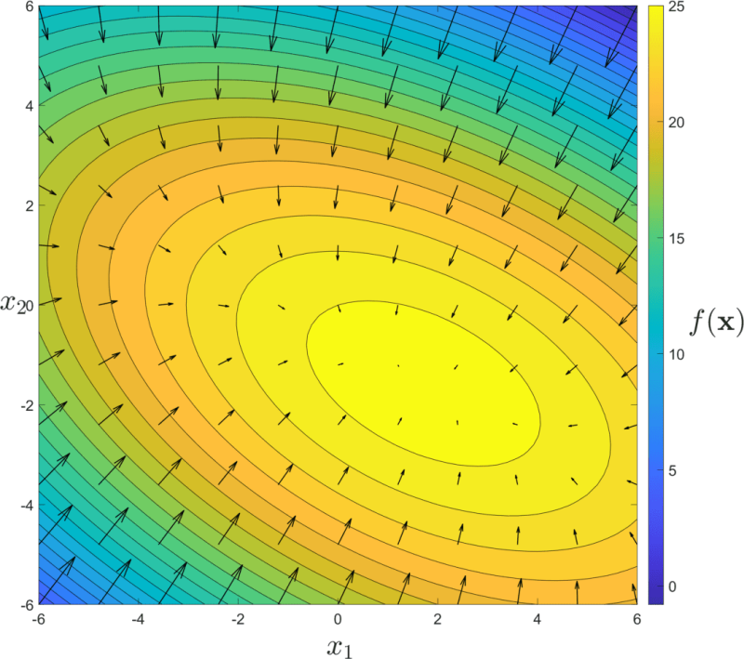Click the x1 axis label

339,648
